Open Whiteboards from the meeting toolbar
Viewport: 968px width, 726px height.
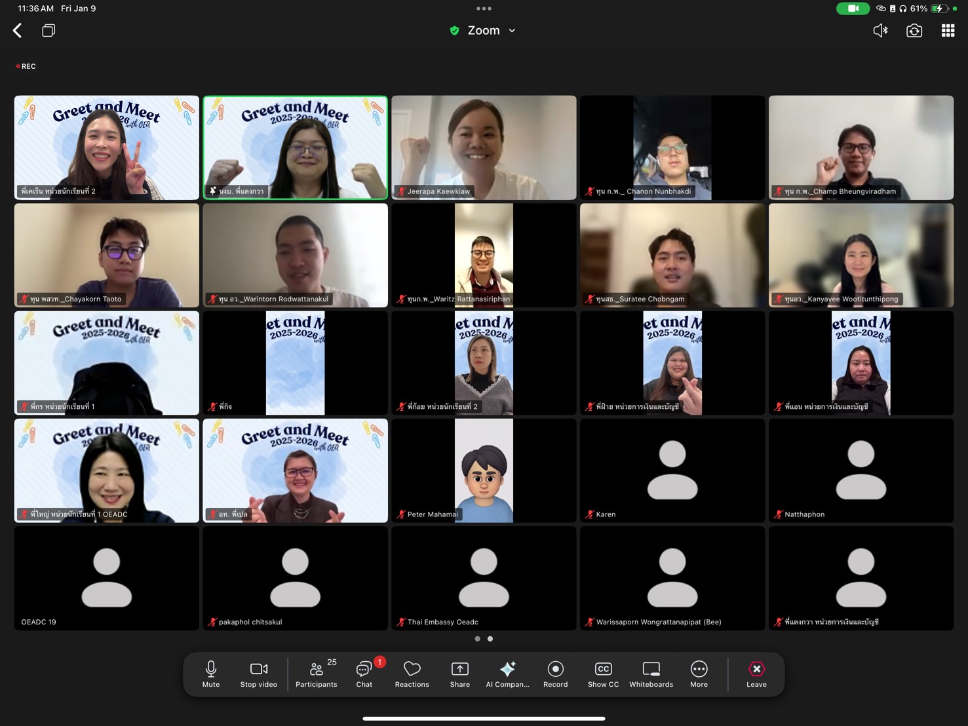pos(651,674)
